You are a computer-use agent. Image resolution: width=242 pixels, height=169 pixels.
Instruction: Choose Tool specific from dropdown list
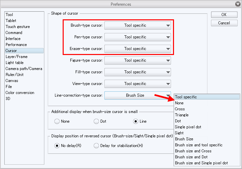[207, 97]
